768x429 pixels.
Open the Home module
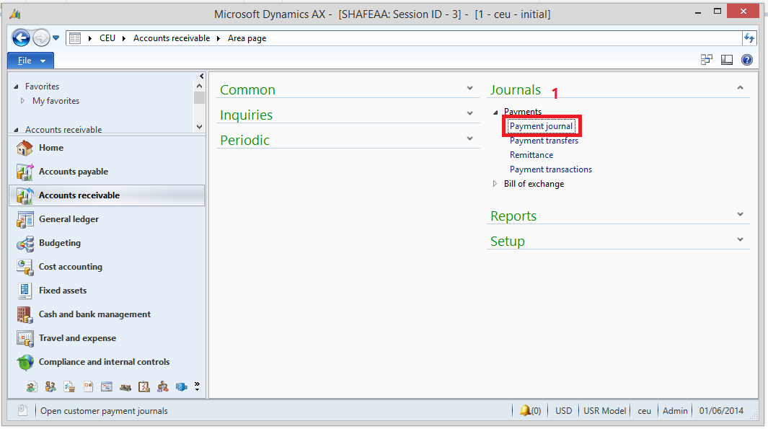coord(106,147)
